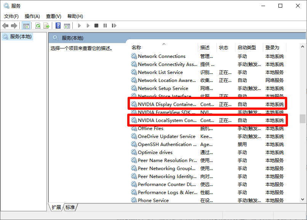Sort services by the 名称 column header
Image resolution: width=307 pixels, height=220 pixels.
click(x=136, y=48)
